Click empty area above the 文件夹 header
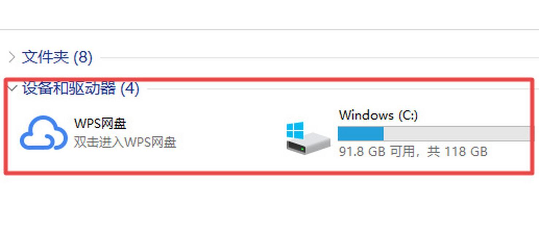539x233 pixels. click(269, 15)
